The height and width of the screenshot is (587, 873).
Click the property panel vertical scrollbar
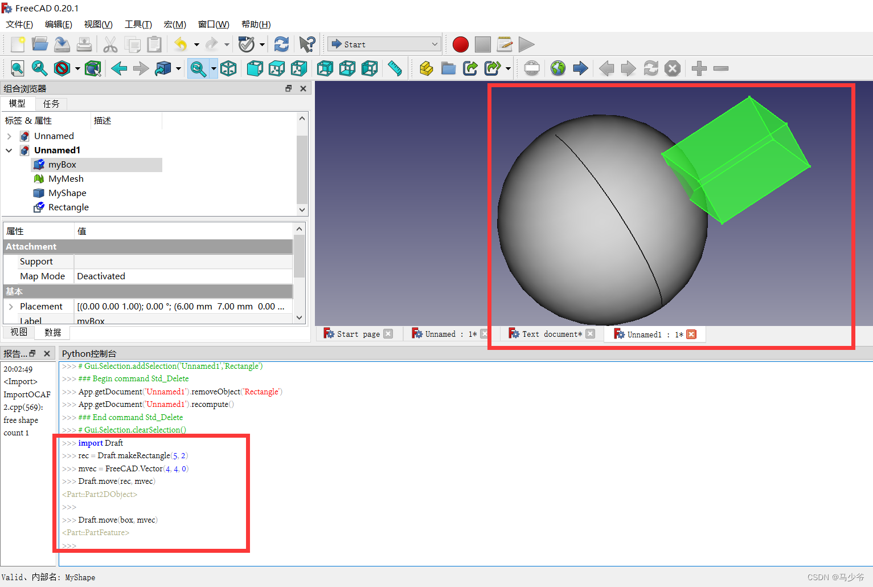[x=300, y=256]
